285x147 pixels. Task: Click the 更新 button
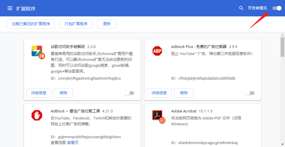107,24
